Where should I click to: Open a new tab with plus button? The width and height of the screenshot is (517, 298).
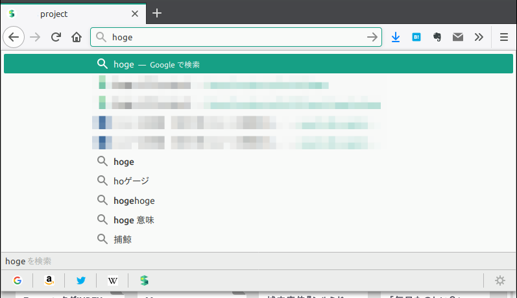(157, 13)
